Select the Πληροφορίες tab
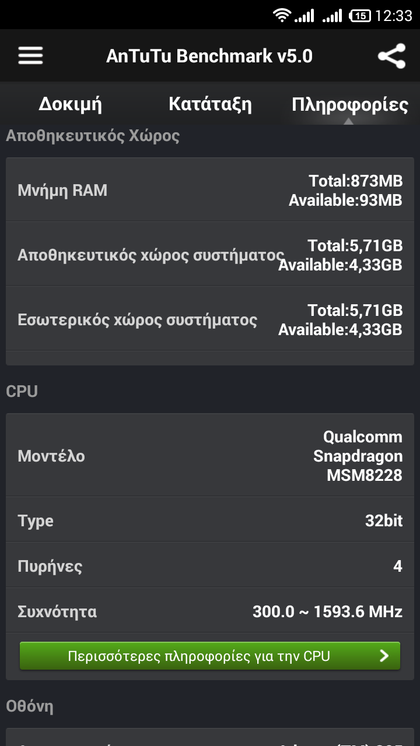The width and height of the screenshot is (420, 746). [x=349, y=105]
